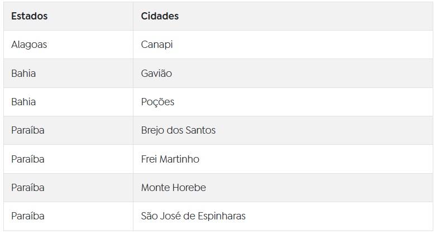
Task: Click the Frei Martinho city cell
Action: [283, 159]
